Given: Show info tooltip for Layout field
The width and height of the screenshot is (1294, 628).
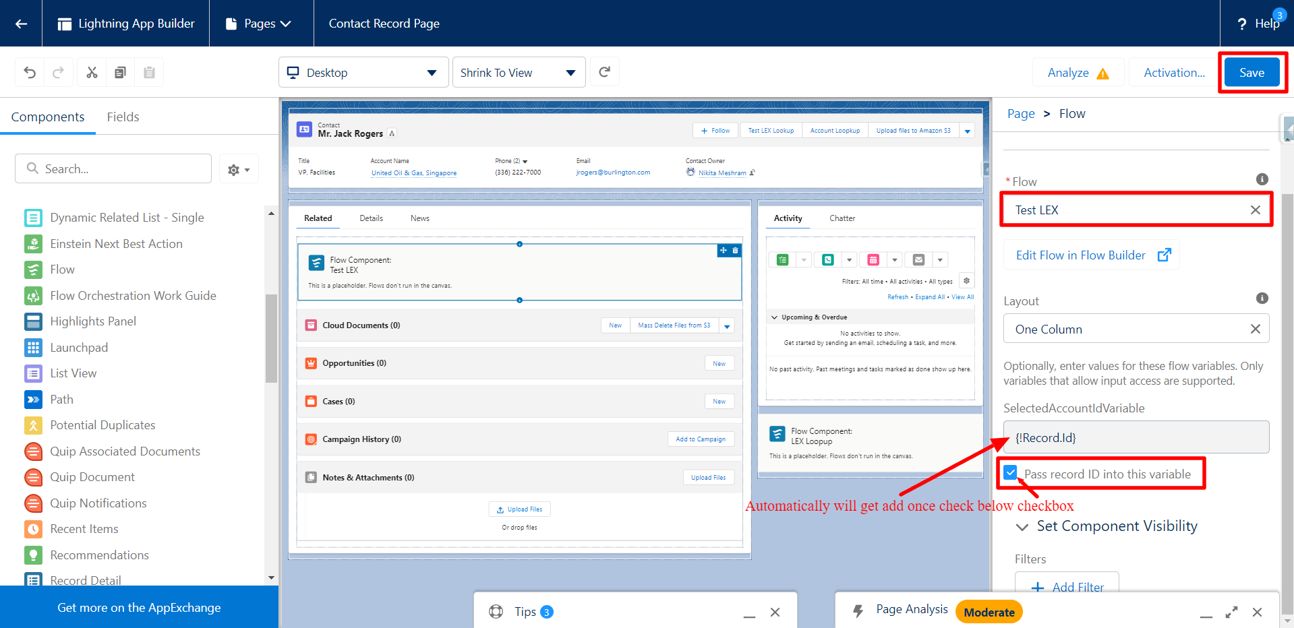Looking at the screenshot, I should point(1262,298).
